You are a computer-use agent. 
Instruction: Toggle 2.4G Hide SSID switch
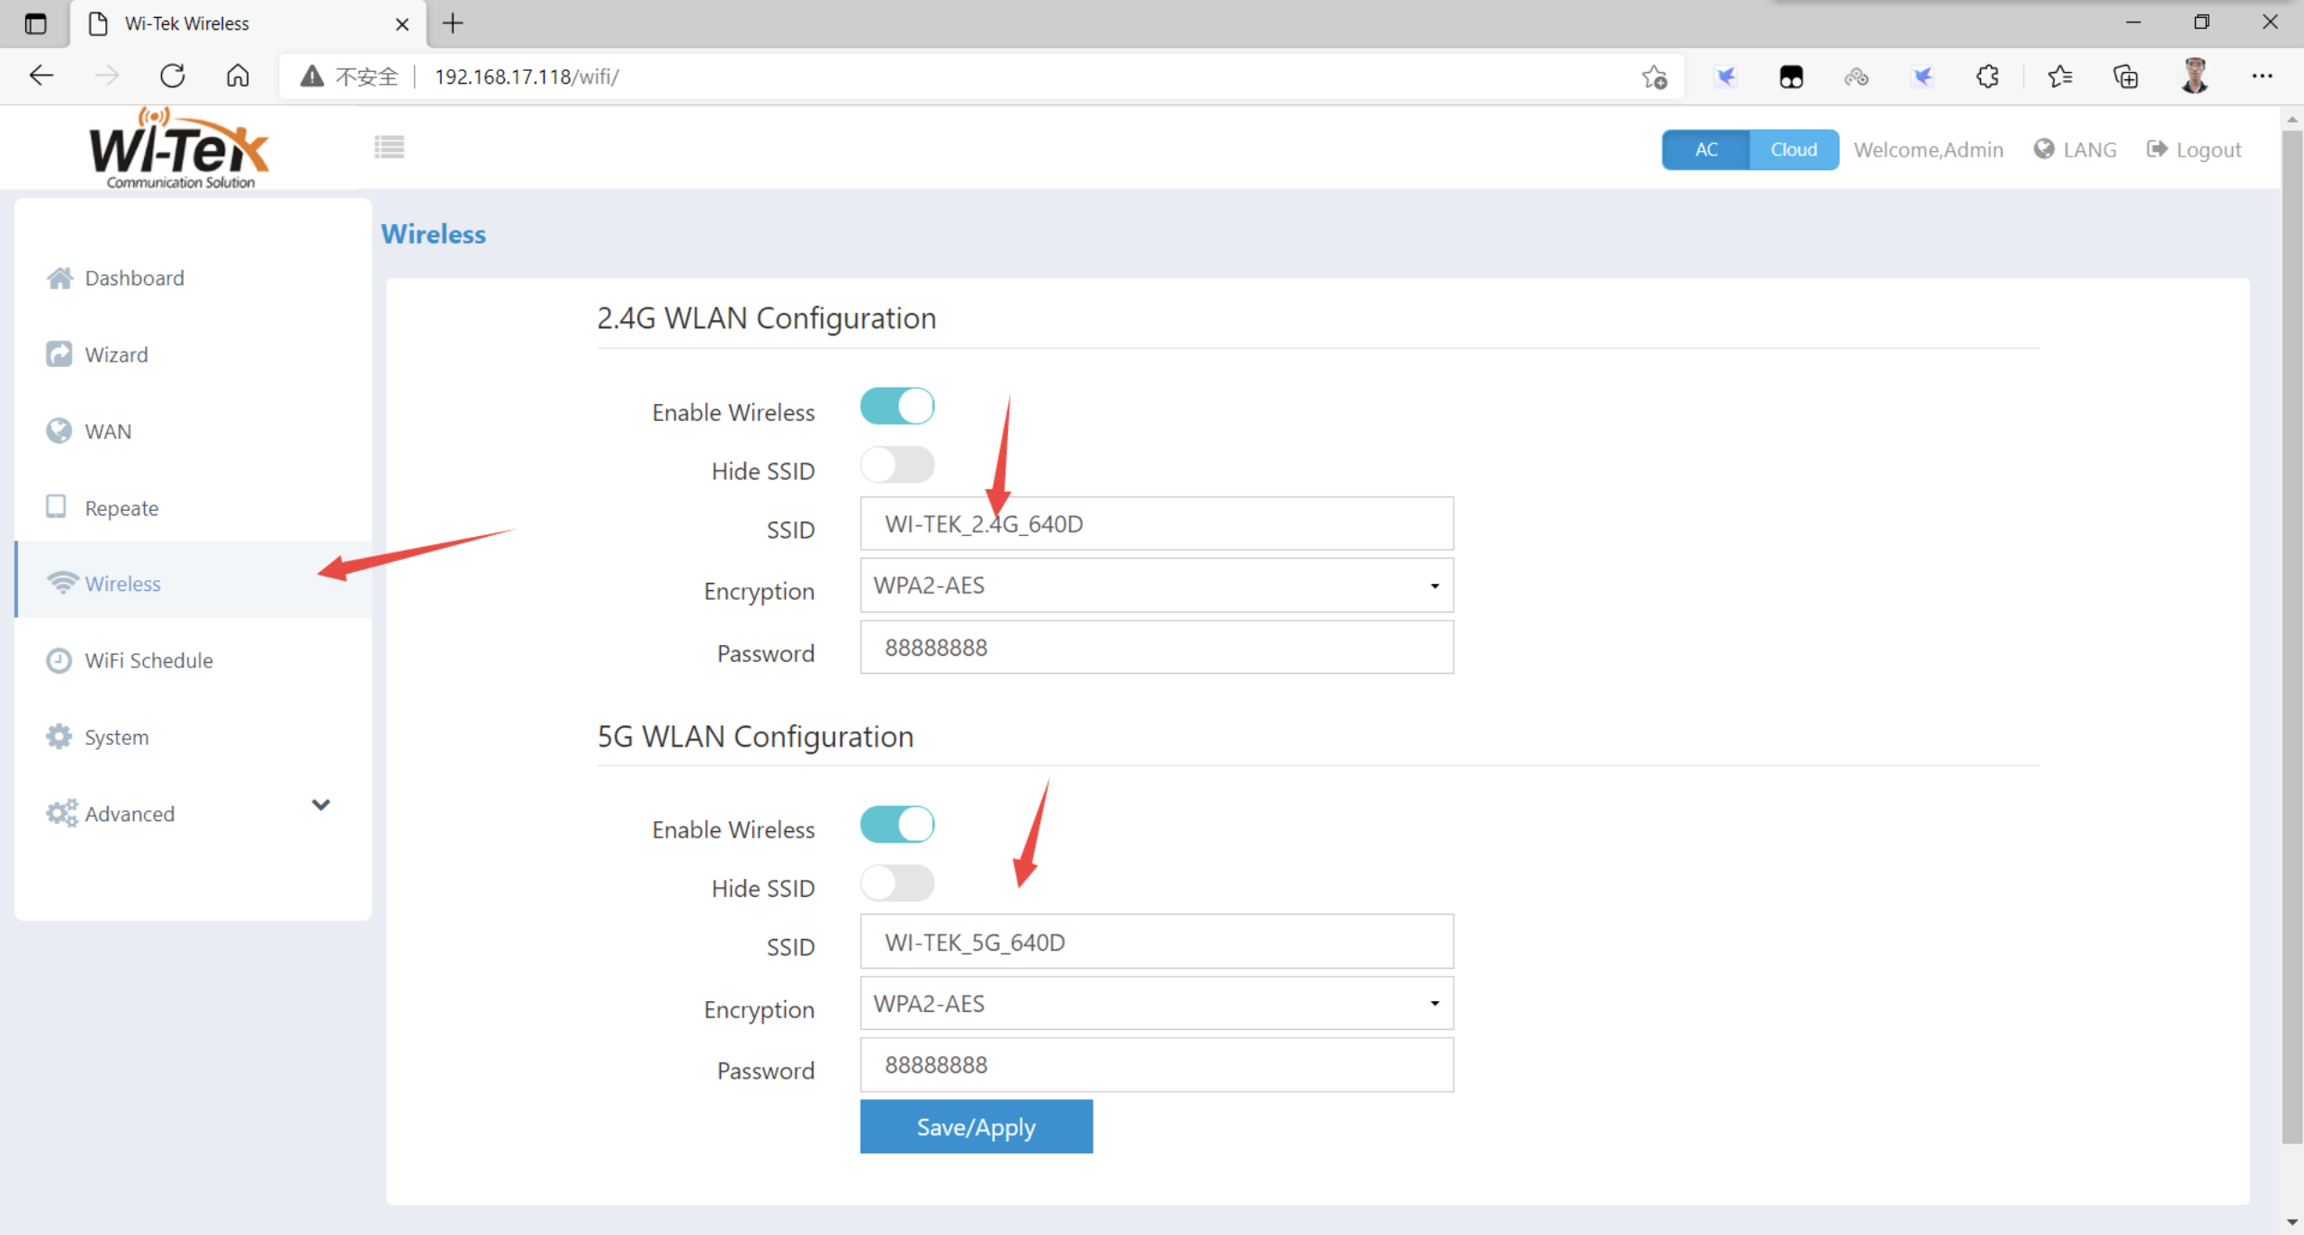point(896,466)
